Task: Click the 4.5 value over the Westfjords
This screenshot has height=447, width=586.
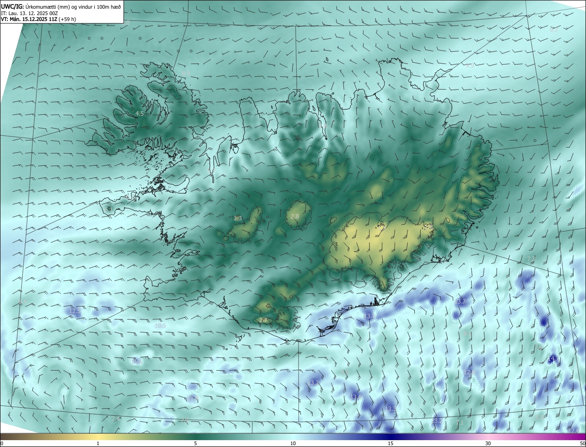Action: (140, 113)
